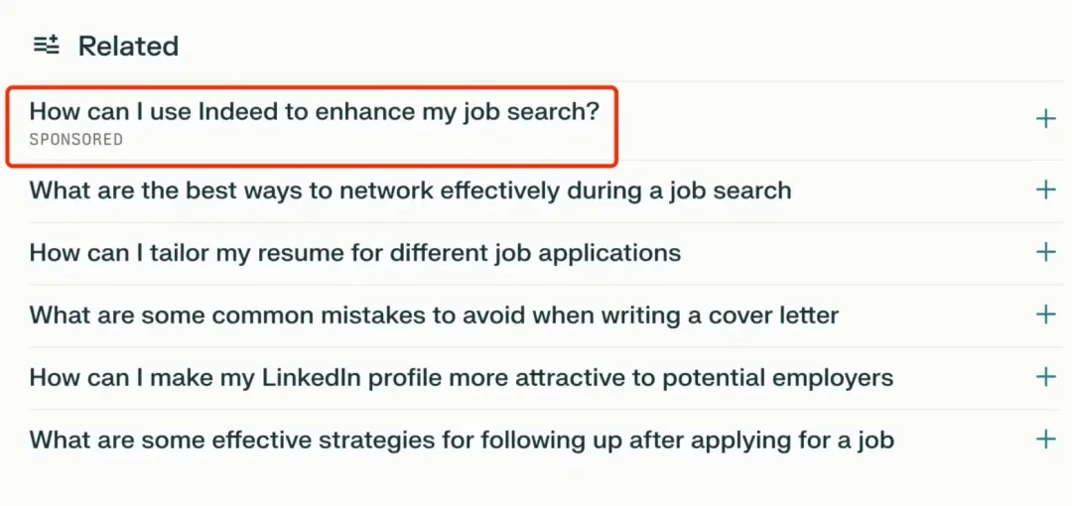This screenshot has width=1072, height=506.
Task: Choose the common cover letter mistakes question
Action: [x=434, y=316]
